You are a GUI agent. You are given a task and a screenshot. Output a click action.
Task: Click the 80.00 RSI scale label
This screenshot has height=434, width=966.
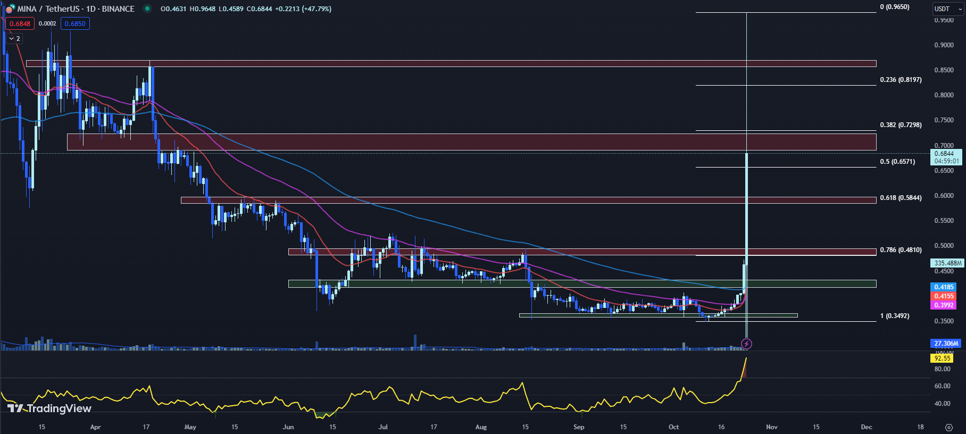(x=942, y=369)
